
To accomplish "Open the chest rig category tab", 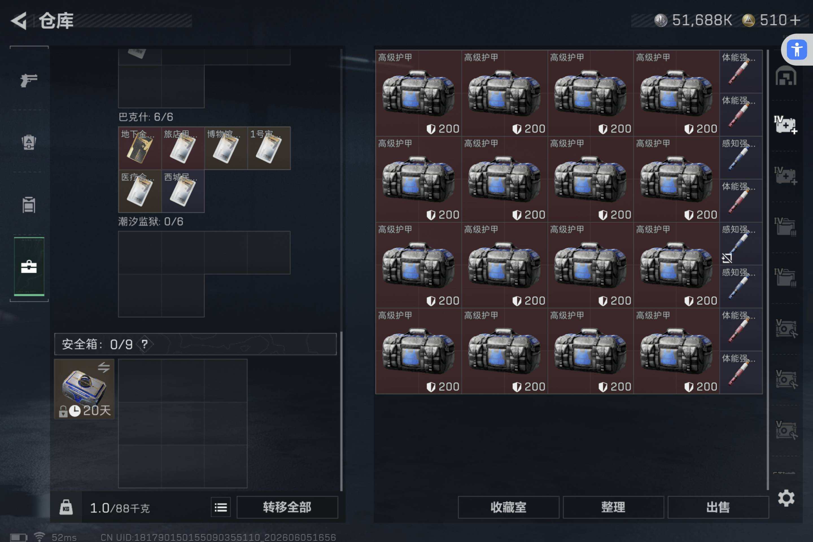I will [x=29, y=205].
